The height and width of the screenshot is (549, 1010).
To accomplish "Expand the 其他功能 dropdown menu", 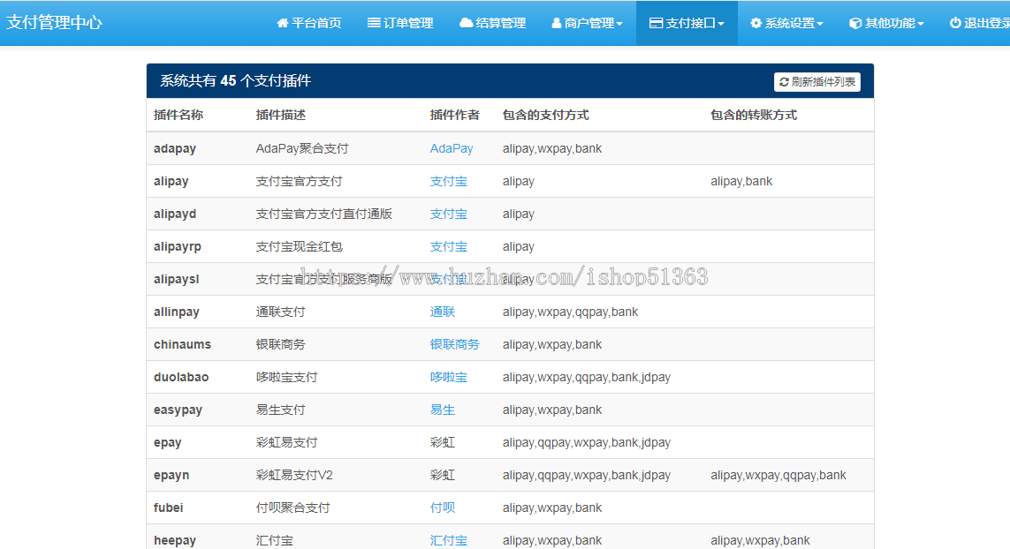I will click(886, 23).
